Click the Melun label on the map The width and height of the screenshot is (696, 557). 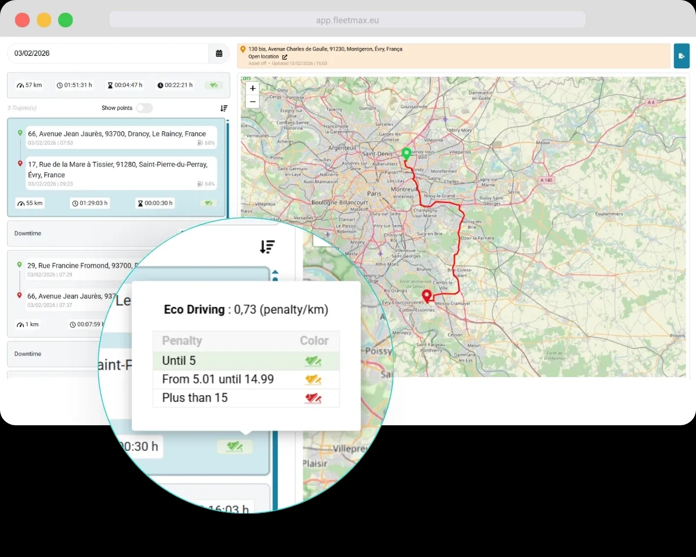tap(474, 346)
